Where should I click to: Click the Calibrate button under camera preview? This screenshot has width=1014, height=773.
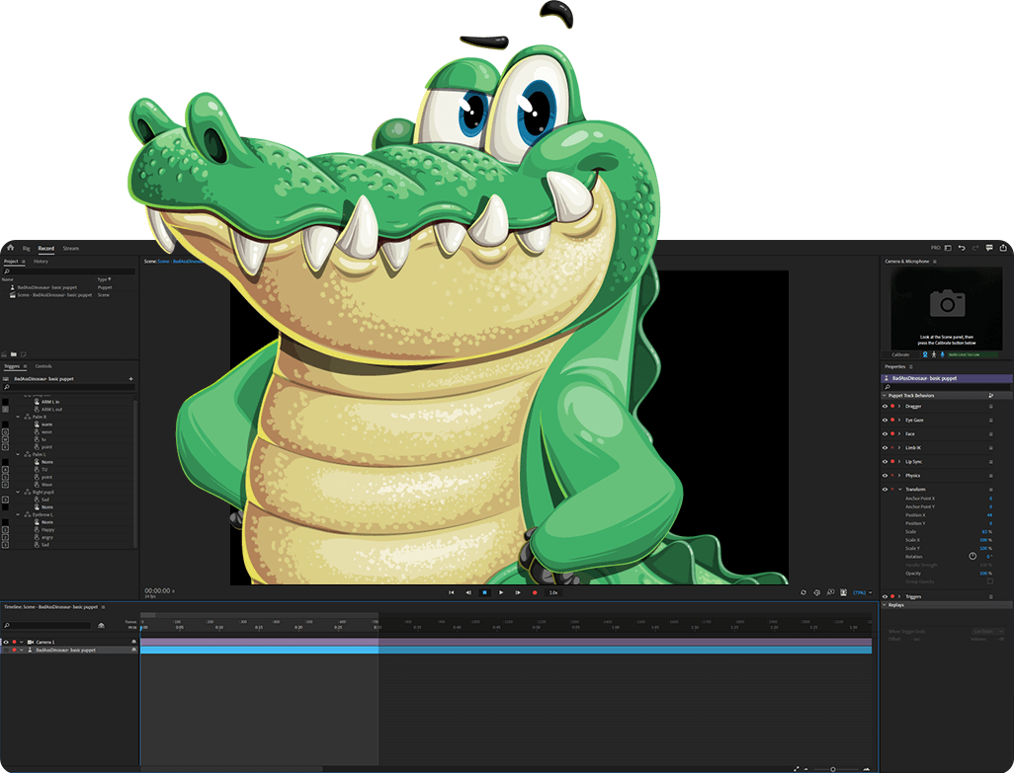coord(900,353)
